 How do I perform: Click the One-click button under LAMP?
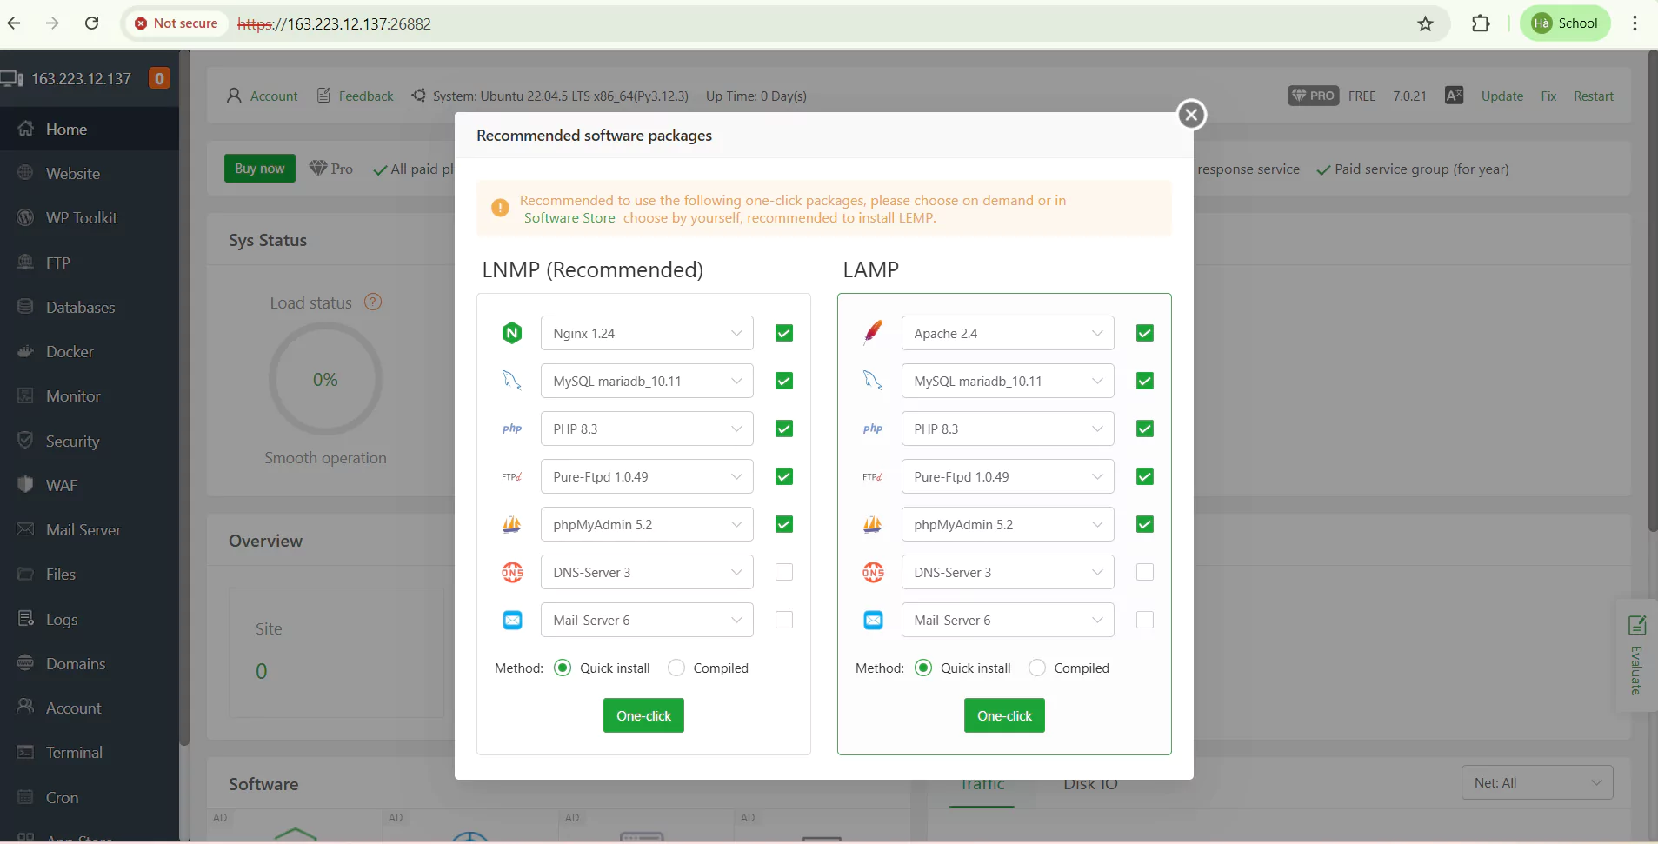1004,715
